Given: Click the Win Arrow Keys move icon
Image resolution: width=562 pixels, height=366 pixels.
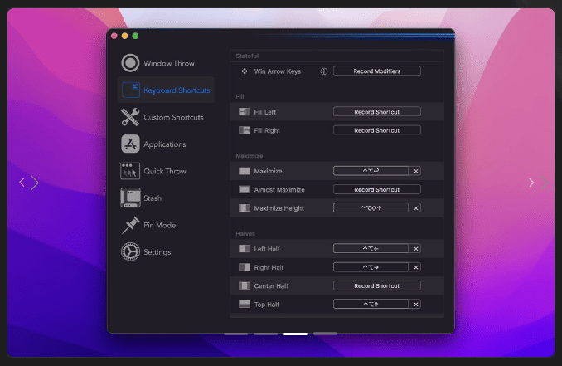Looking at the screenshot, I should (245, 71).
